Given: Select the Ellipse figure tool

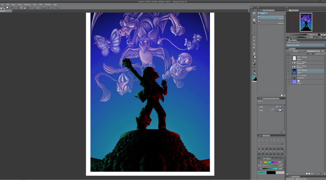Looking at the screenshot, I should click(x=254, y=67).
